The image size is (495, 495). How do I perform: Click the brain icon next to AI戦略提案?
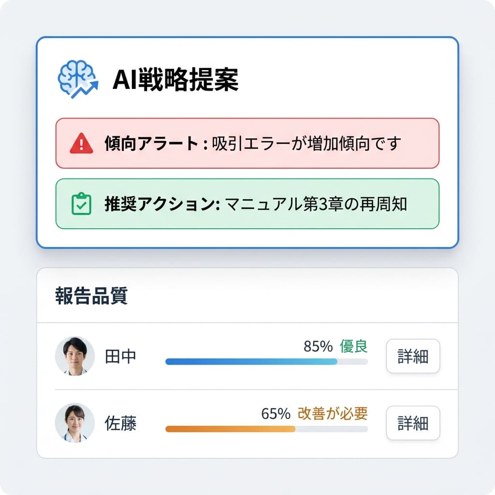coord(77,76)
